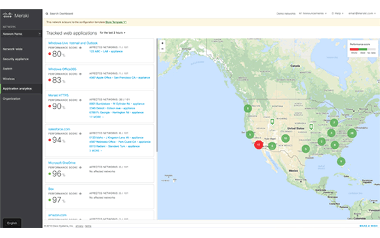Click the 'Make a wish' link
The height and width of the screenshot is (238, 380).
(368, 226)
